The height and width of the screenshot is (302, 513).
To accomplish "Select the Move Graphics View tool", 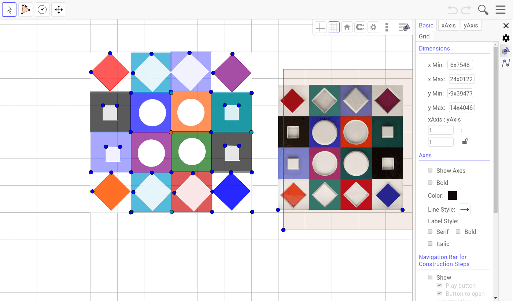I will point(59,10).
